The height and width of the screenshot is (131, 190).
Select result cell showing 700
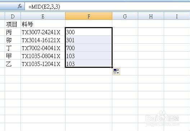coord(89,48)
